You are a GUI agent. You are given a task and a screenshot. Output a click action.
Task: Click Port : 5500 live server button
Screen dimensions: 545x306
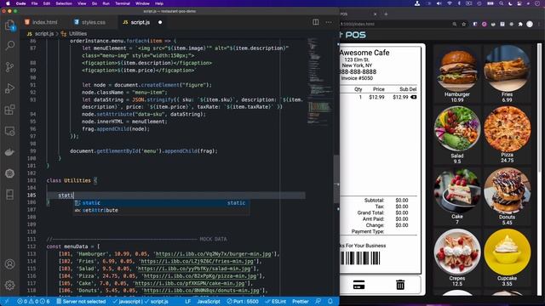[243, 302]
